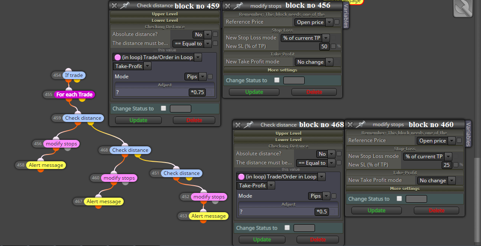Select node 467 Alert message
Screen dimensions: 481x246
pos(104,202)
